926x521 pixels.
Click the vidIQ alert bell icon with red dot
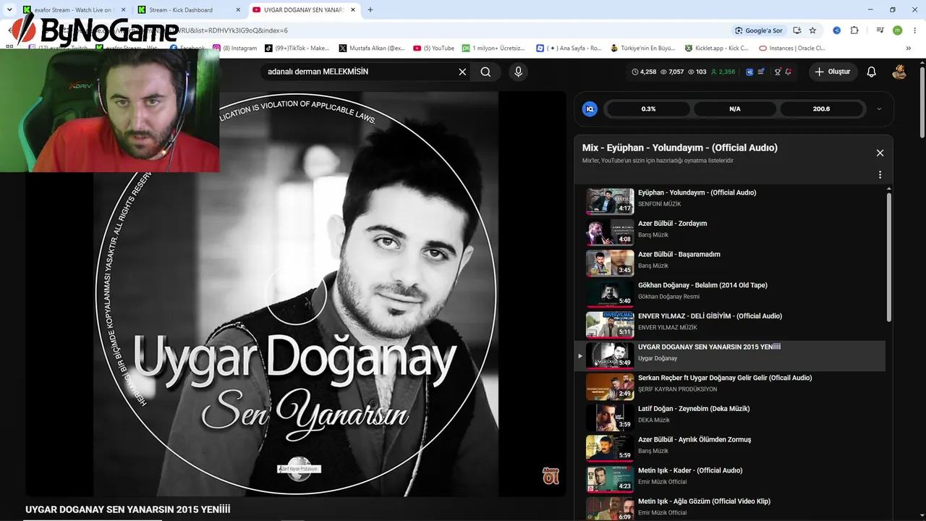[x=788, y=72]
